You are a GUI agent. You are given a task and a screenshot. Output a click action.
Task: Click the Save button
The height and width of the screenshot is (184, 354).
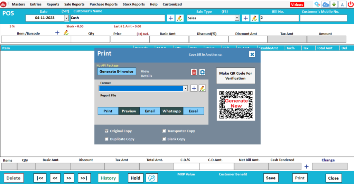click(271, 178)
